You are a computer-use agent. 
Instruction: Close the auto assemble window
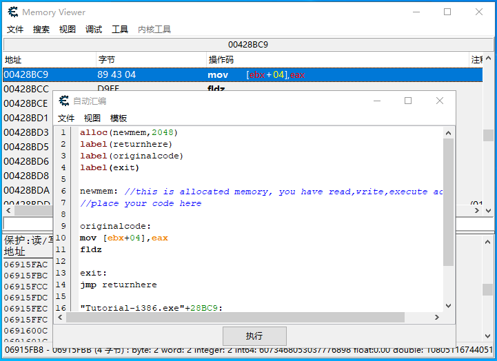(x=440, y=101)
